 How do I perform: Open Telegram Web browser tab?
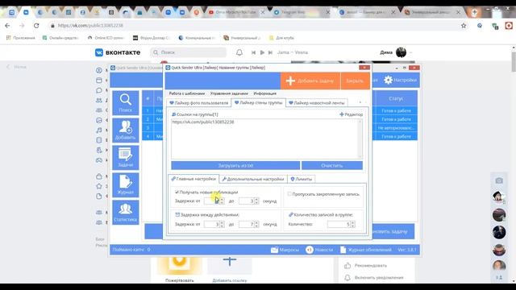[x=301, y=12]
